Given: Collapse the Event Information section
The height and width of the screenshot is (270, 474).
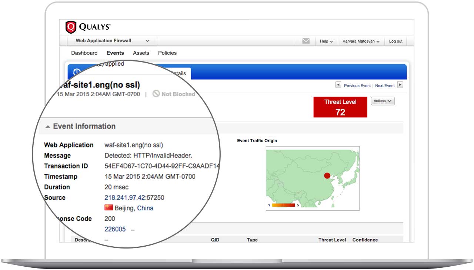Looking at the screenshot, I should (48, 126).
